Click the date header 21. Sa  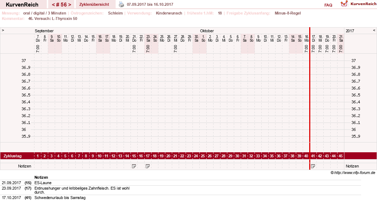(341, 38)
